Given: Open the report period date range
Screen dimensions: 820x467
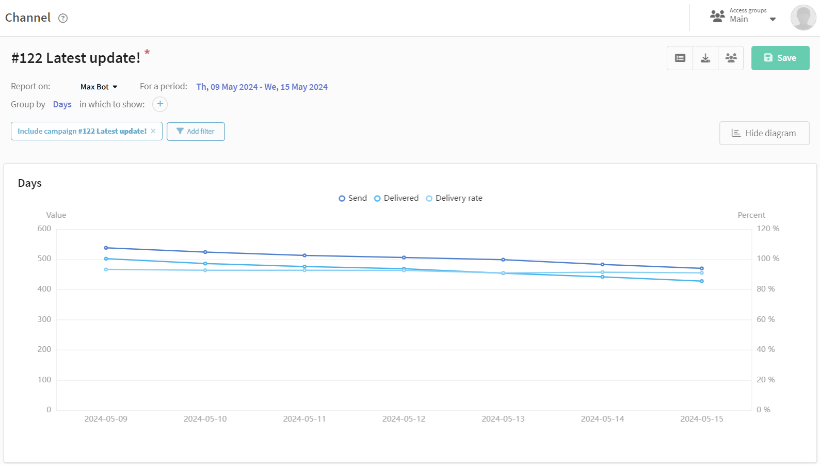Looking at the screenshot, I should pyautogui.click(x=262, y=87).
